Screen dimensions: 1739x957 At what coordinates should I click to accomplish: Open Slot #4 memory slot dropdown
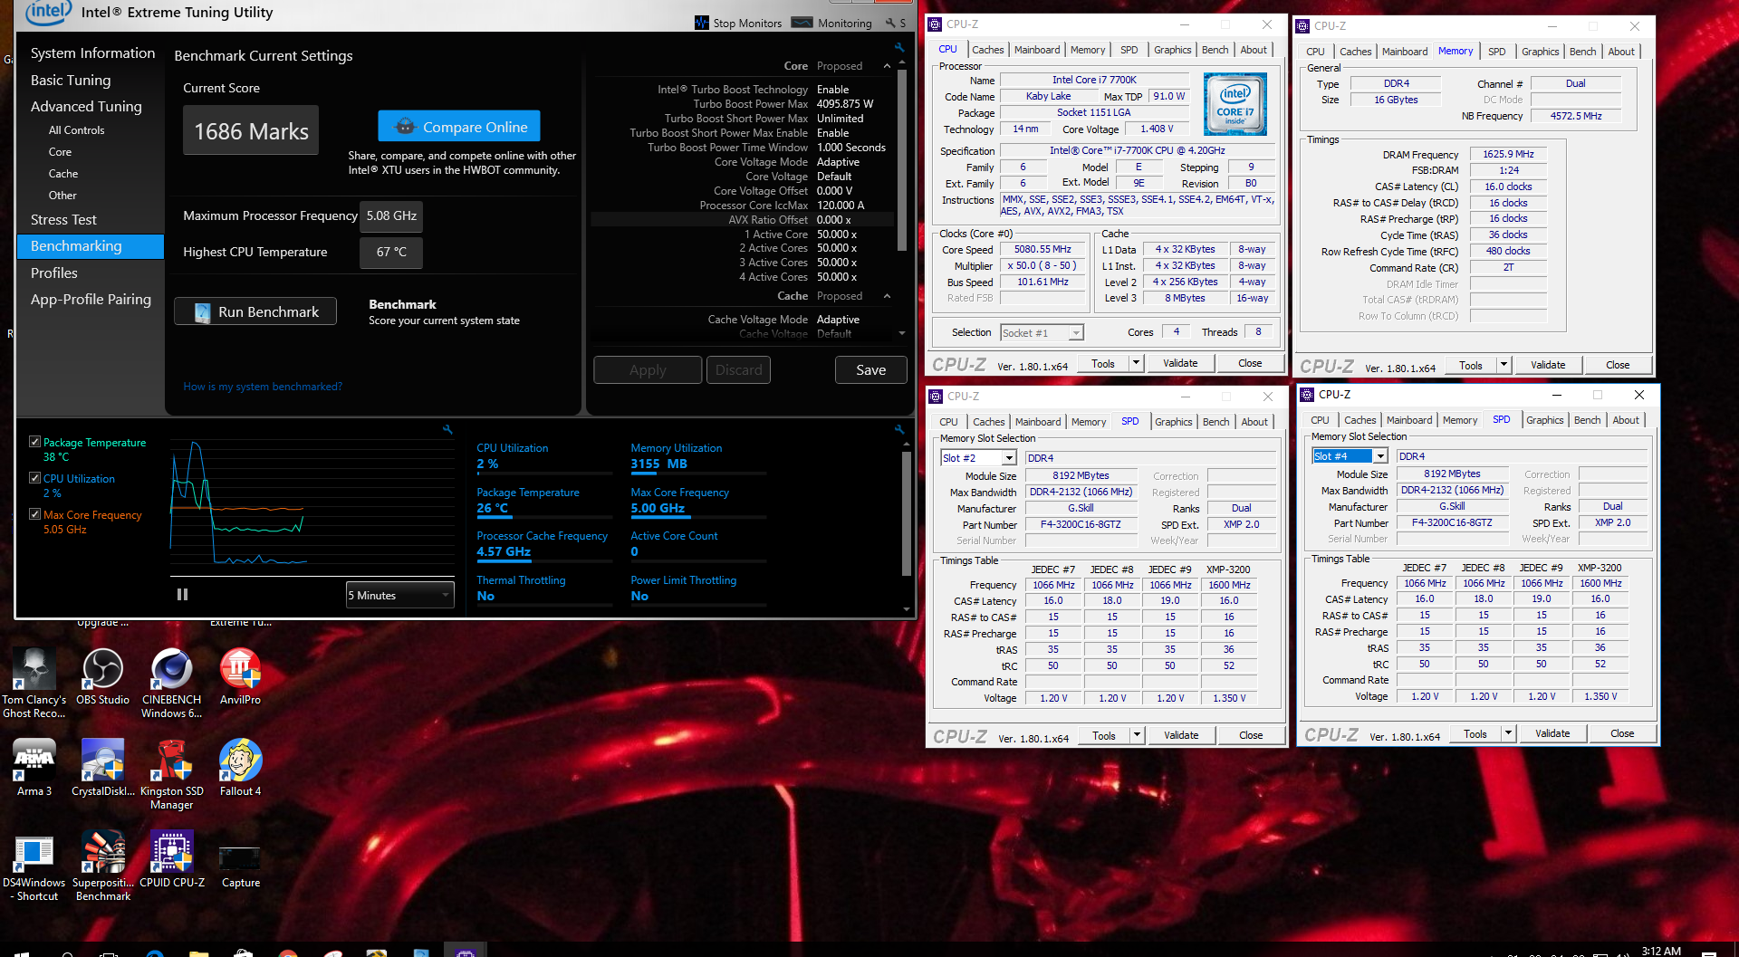click(x=1350, y=456)
